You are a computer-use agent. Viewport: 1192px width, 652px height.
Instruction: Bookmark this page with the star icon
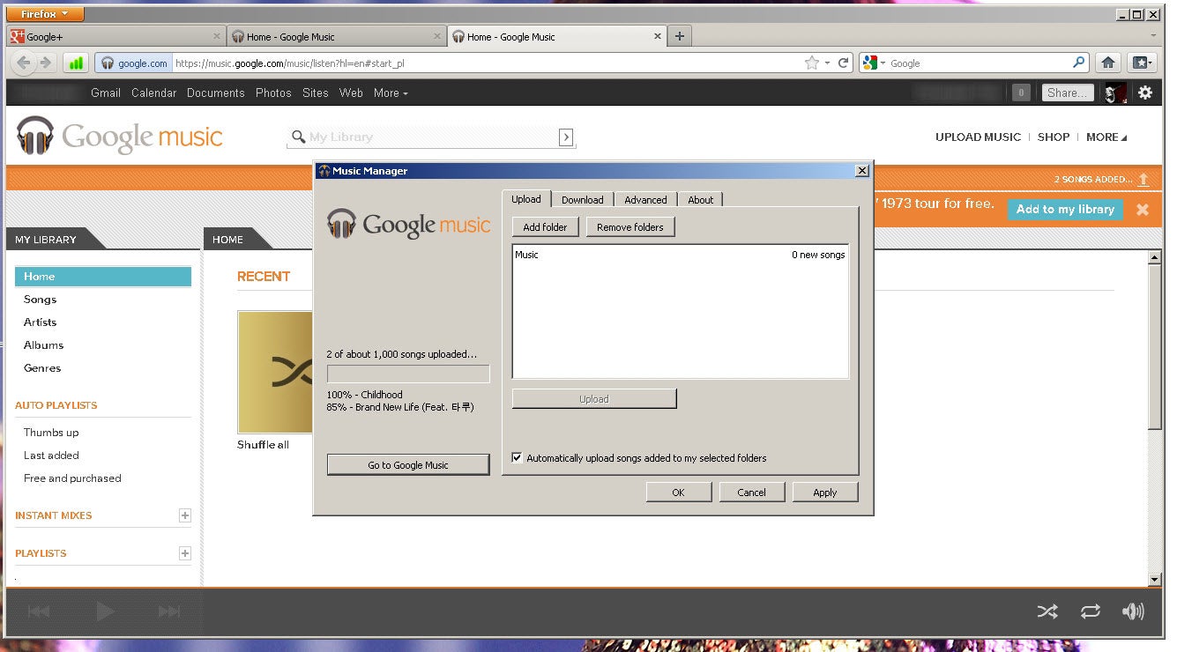[x=811, y=63]
